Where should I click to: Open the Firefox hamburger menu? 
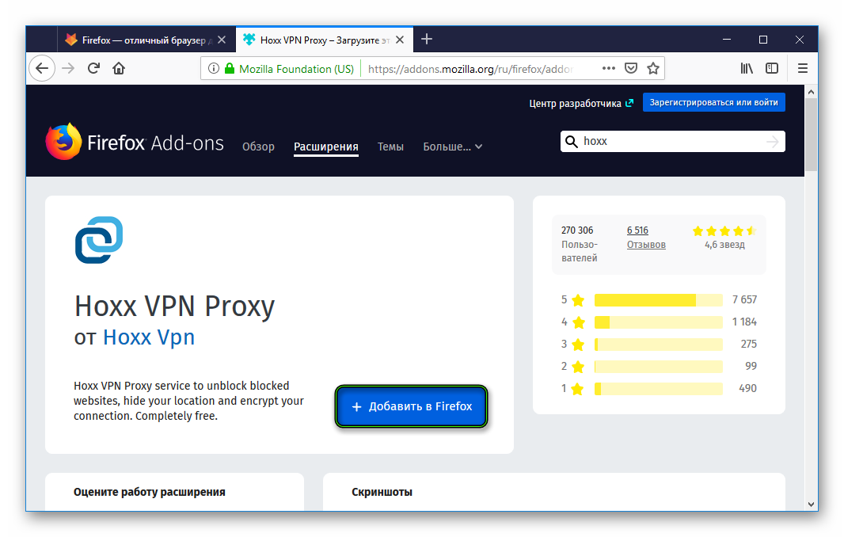[x=803, y=68]
